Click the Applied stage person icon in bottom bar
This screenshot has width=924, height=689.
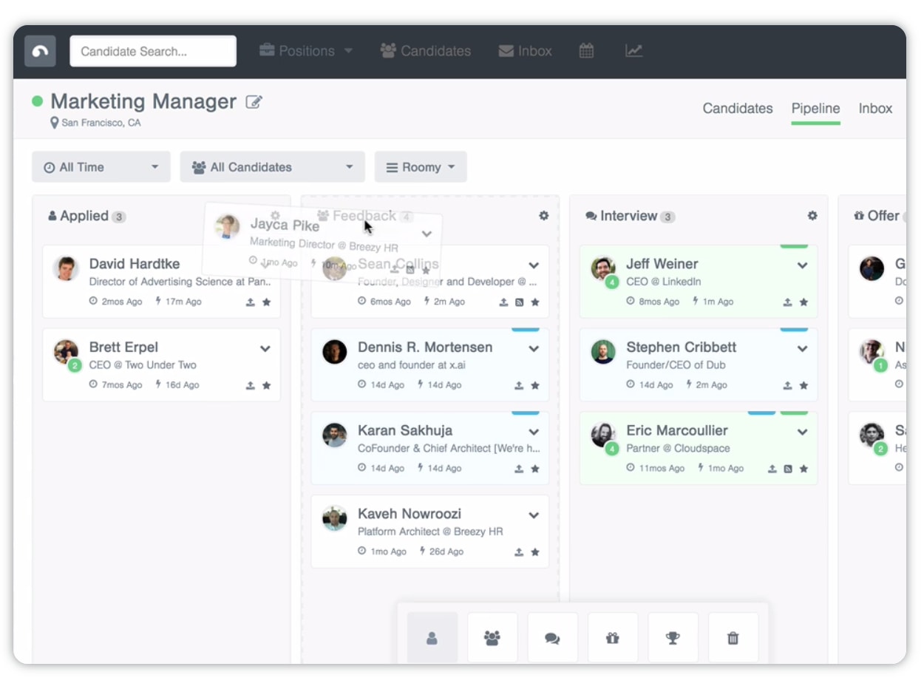click(432, 637)
